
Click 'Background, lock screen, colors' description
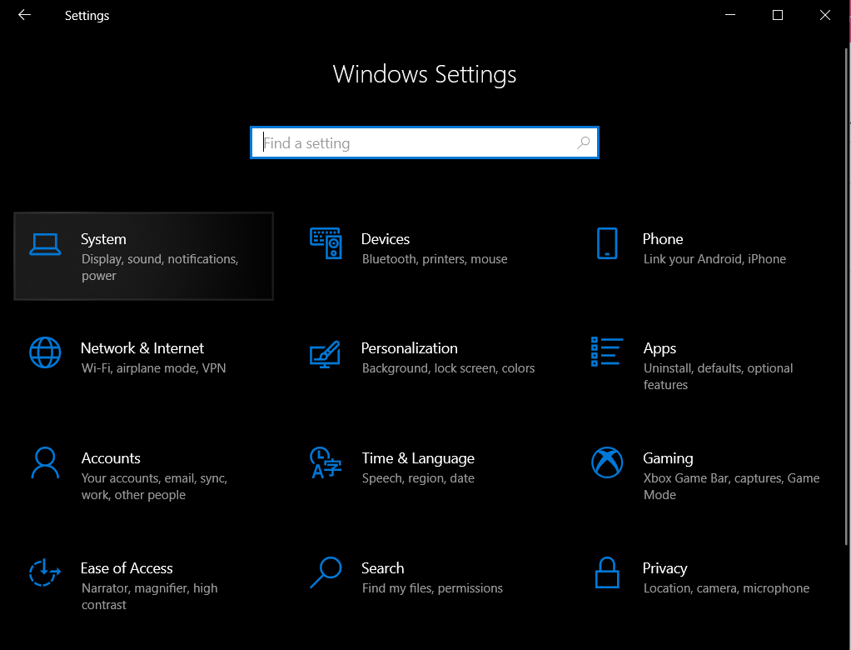click(448, 368)
